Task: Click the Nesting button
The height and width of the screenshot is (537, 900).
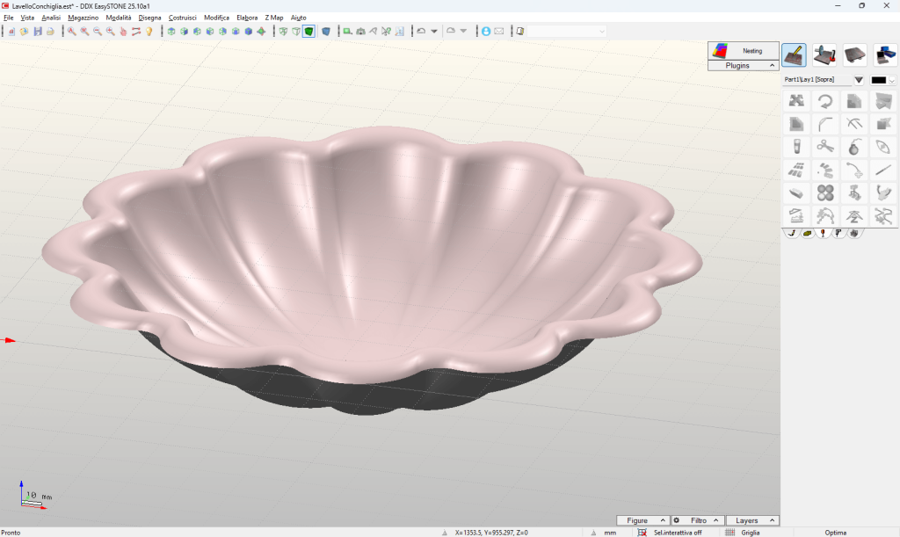Action: tap(744, 50)
